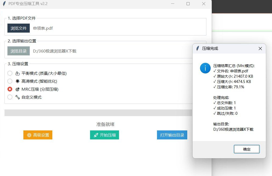Start compression with 开始压缩 button
The image size is (272, 176).
point(104,135)
